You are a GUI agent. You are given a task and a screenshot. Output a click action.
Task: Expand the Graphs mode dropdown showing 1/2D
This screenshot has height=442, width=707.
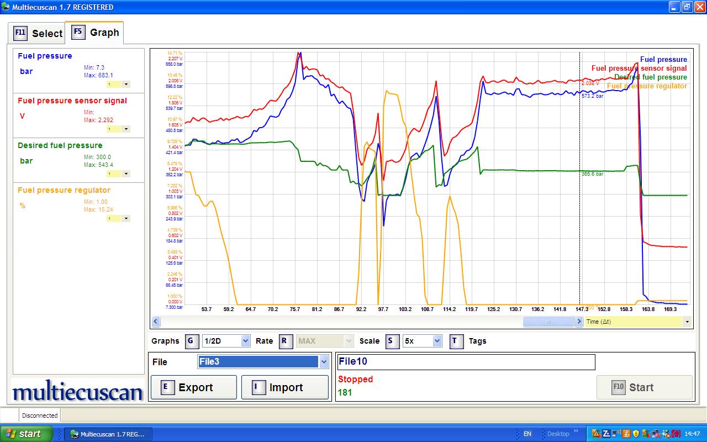[x=245, y=341]
